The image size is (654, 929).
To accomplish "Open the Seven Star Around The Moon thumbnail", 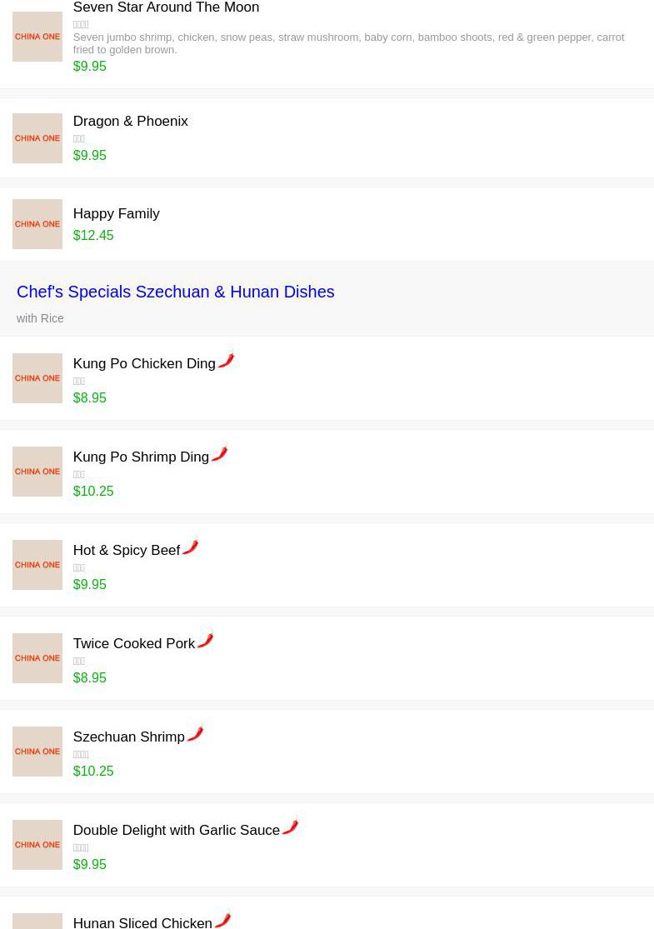I will (x=37, y=37).
